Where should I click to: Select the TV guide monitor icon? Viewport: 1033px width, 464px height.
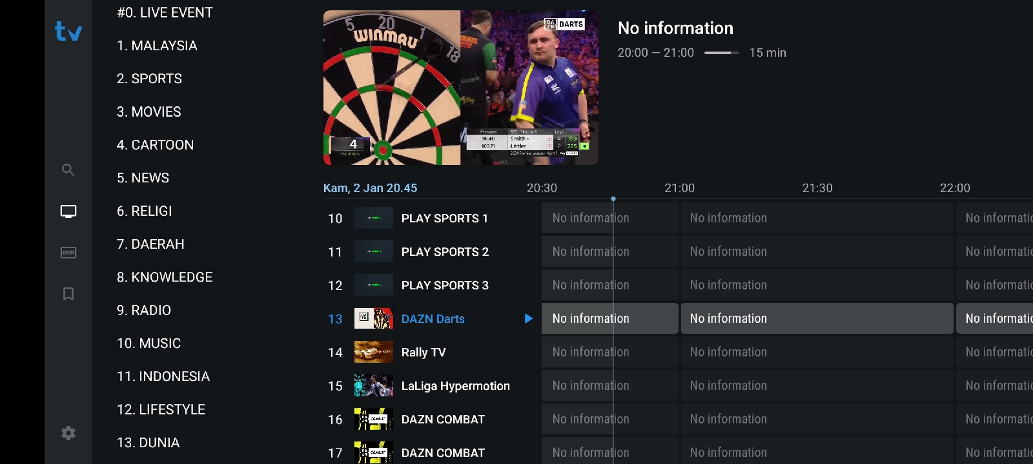coord(68,211)
